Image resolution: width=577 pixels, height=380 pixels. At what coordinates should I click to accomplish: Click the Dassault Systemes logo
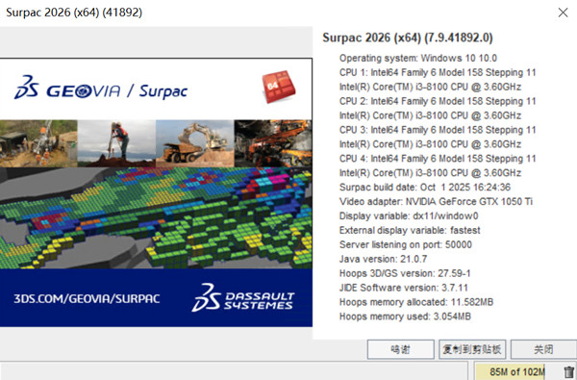point(243,297)
